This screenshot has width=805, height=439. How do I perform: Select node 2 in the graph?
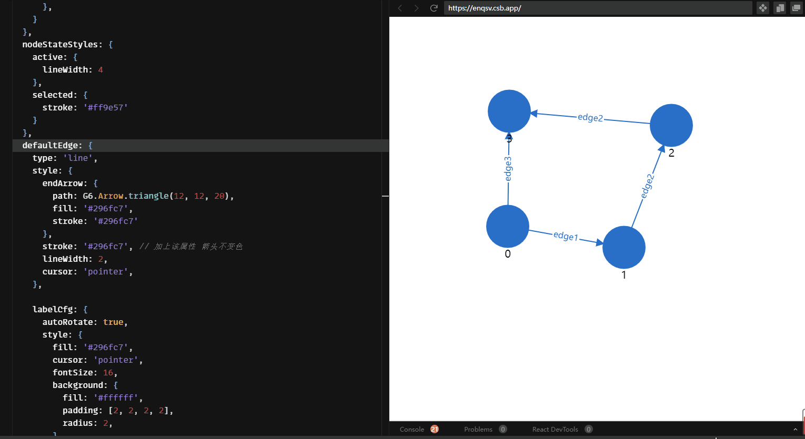click(671, 125)
